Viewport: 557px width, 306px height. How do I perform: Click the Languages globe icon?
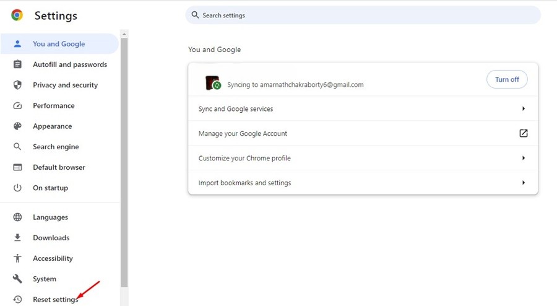pyautogui.click(x=17, y=217)
